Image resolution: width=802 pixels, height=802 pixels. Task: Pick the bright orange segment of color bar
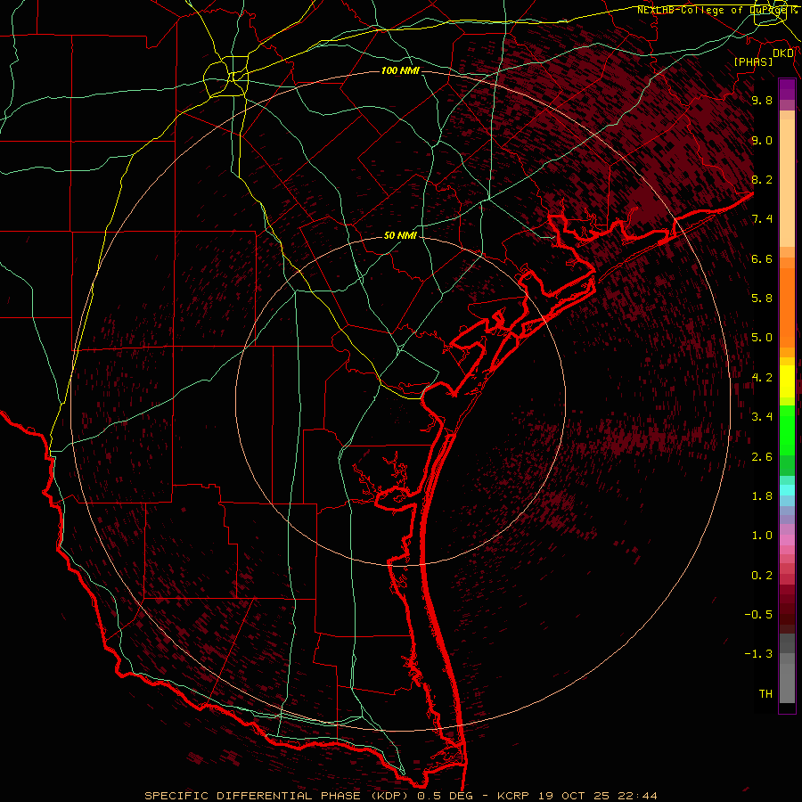787,307
